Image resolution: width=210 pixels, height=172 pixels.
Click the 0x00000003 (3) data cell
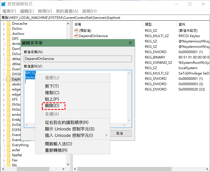pos(191,84)
